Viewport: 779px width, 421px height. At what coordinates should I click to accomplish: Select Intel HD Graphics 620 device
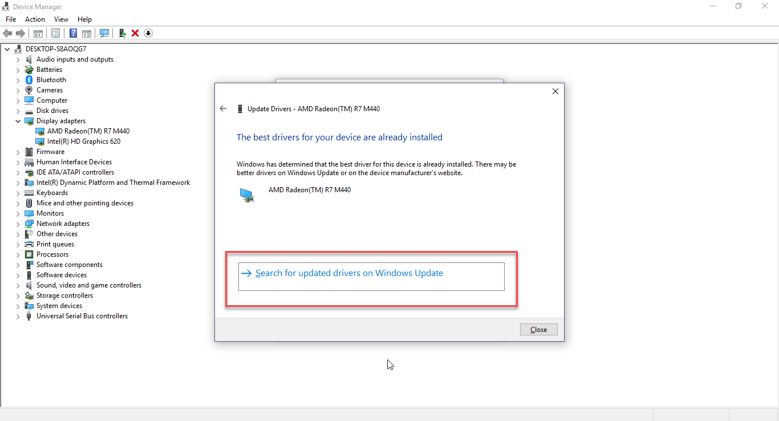[84, 141]
